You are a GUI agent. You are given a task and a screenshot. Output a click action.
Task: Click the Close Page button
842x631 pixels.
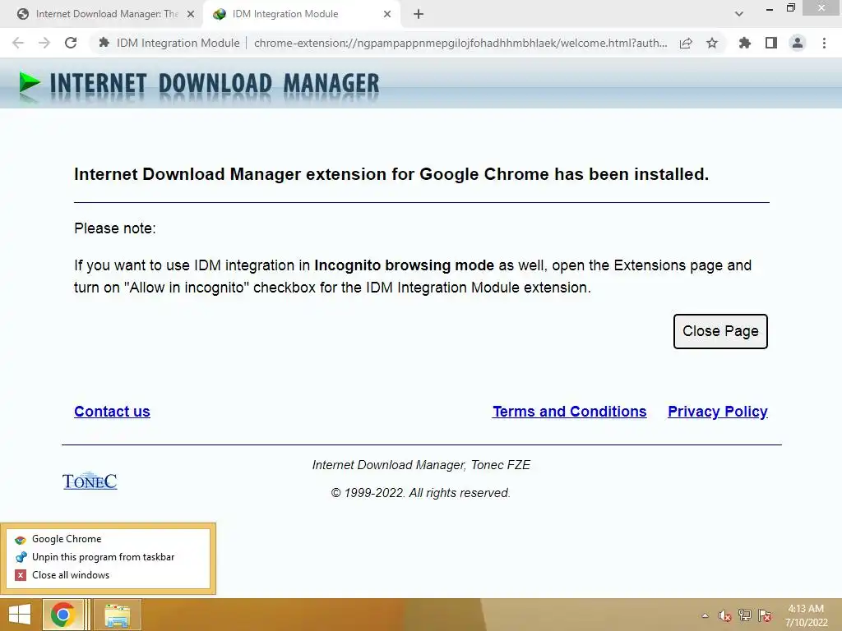(720, 331)
